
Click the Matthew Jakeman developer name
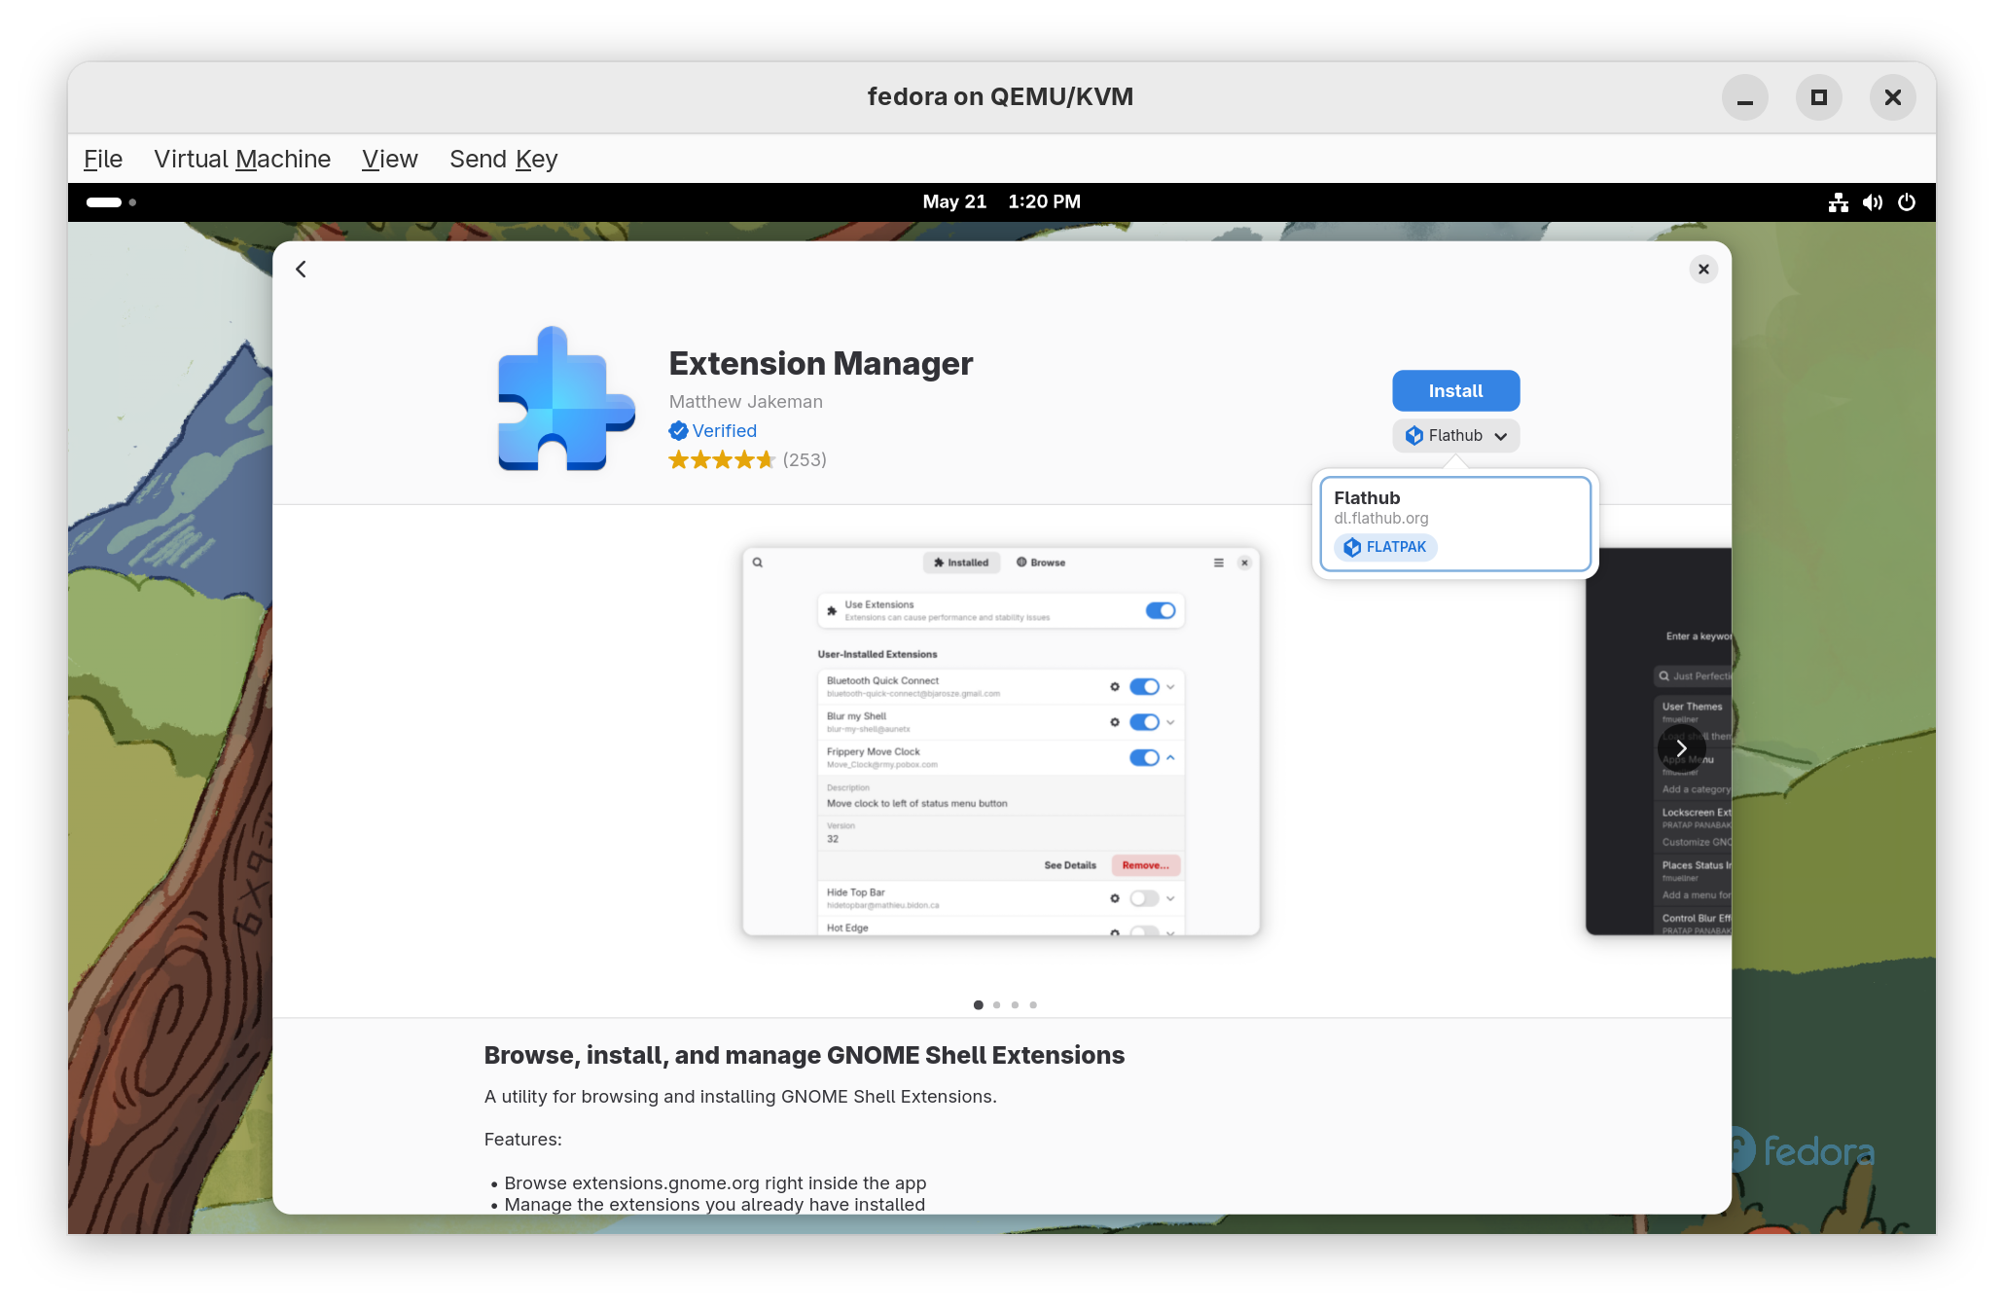(745, 402)
